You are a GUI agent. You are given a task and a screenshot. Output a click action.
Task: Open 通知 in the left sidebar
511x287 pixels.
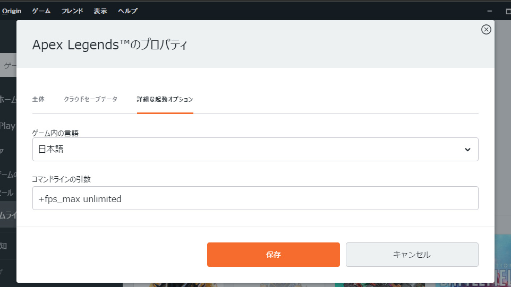click(x=4, y=246)
